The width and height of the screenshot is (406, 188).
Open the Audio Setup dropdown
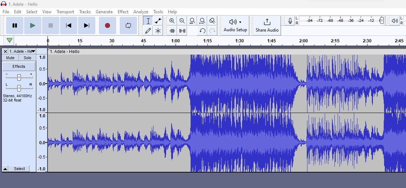point(236,25)
